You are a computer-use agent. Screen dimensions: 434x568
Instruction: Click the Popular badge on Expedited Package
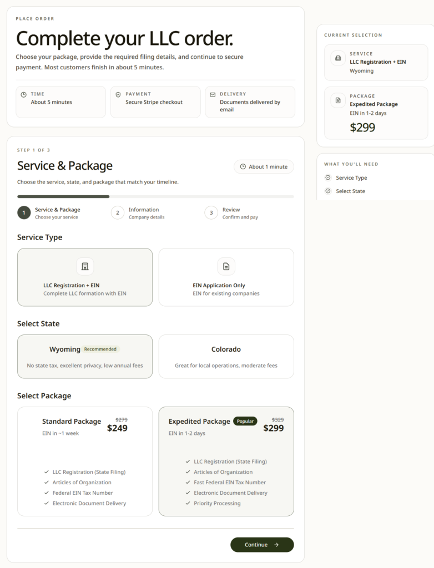pyautogui.click(x=245, y=422)
